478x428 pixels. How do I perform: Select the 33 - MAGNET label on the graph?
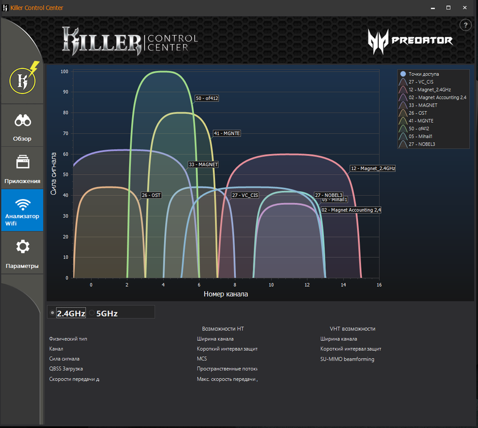click(203, 164)
